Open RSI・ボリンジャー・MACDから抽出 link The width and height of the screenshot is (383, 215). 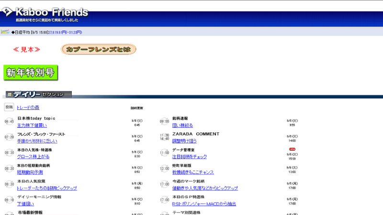pyautogui.click(x=204, y=204)
